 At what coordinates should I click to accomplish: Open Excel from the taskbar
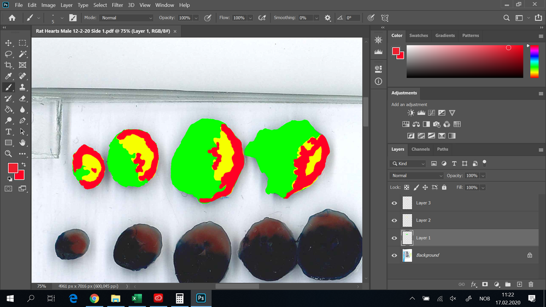137,298
